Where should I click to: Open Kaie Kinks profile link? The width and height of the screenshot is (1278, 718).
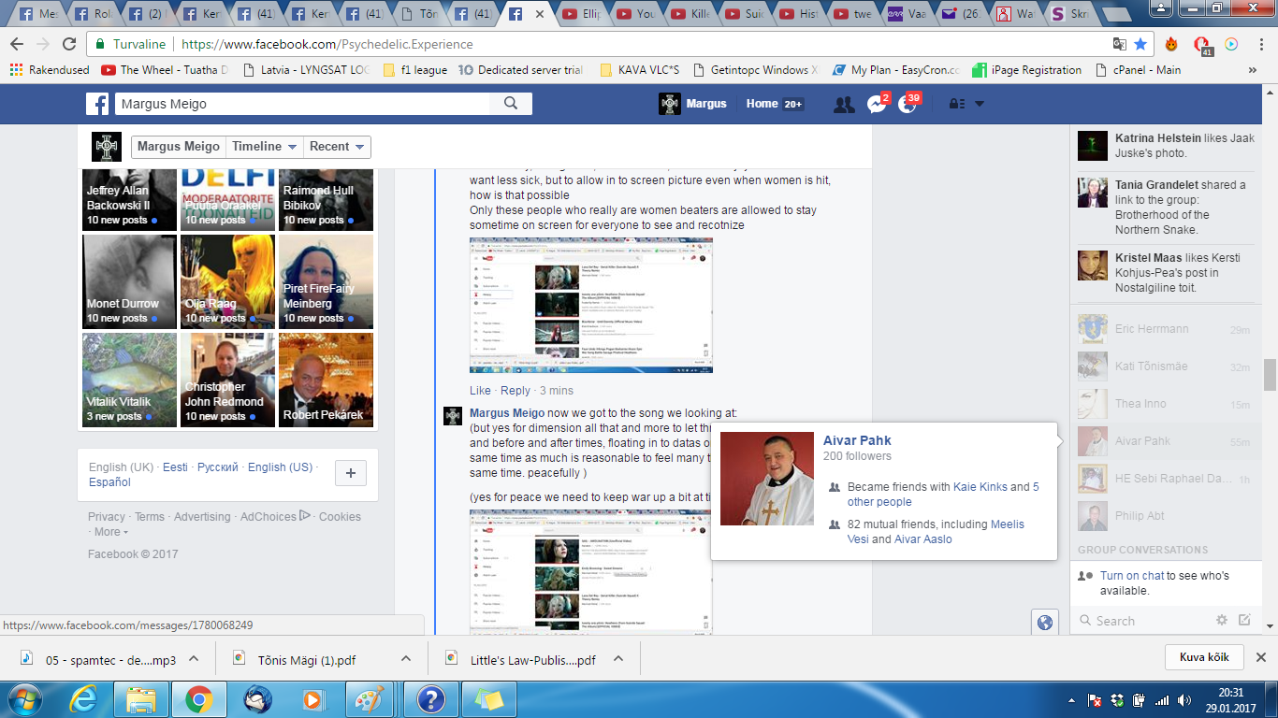click(x=980, y=487)
